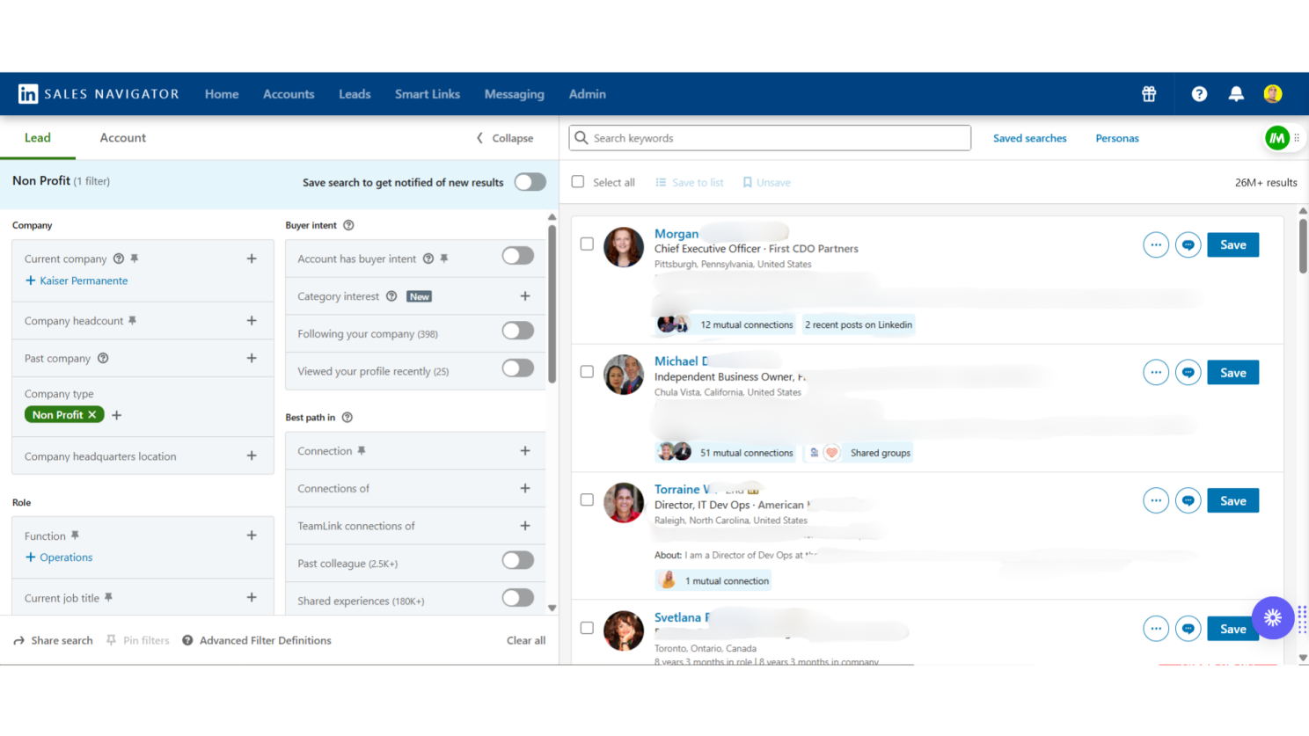Go to Home in navigation
The image size is (1309, 736).
coord(222,94)
